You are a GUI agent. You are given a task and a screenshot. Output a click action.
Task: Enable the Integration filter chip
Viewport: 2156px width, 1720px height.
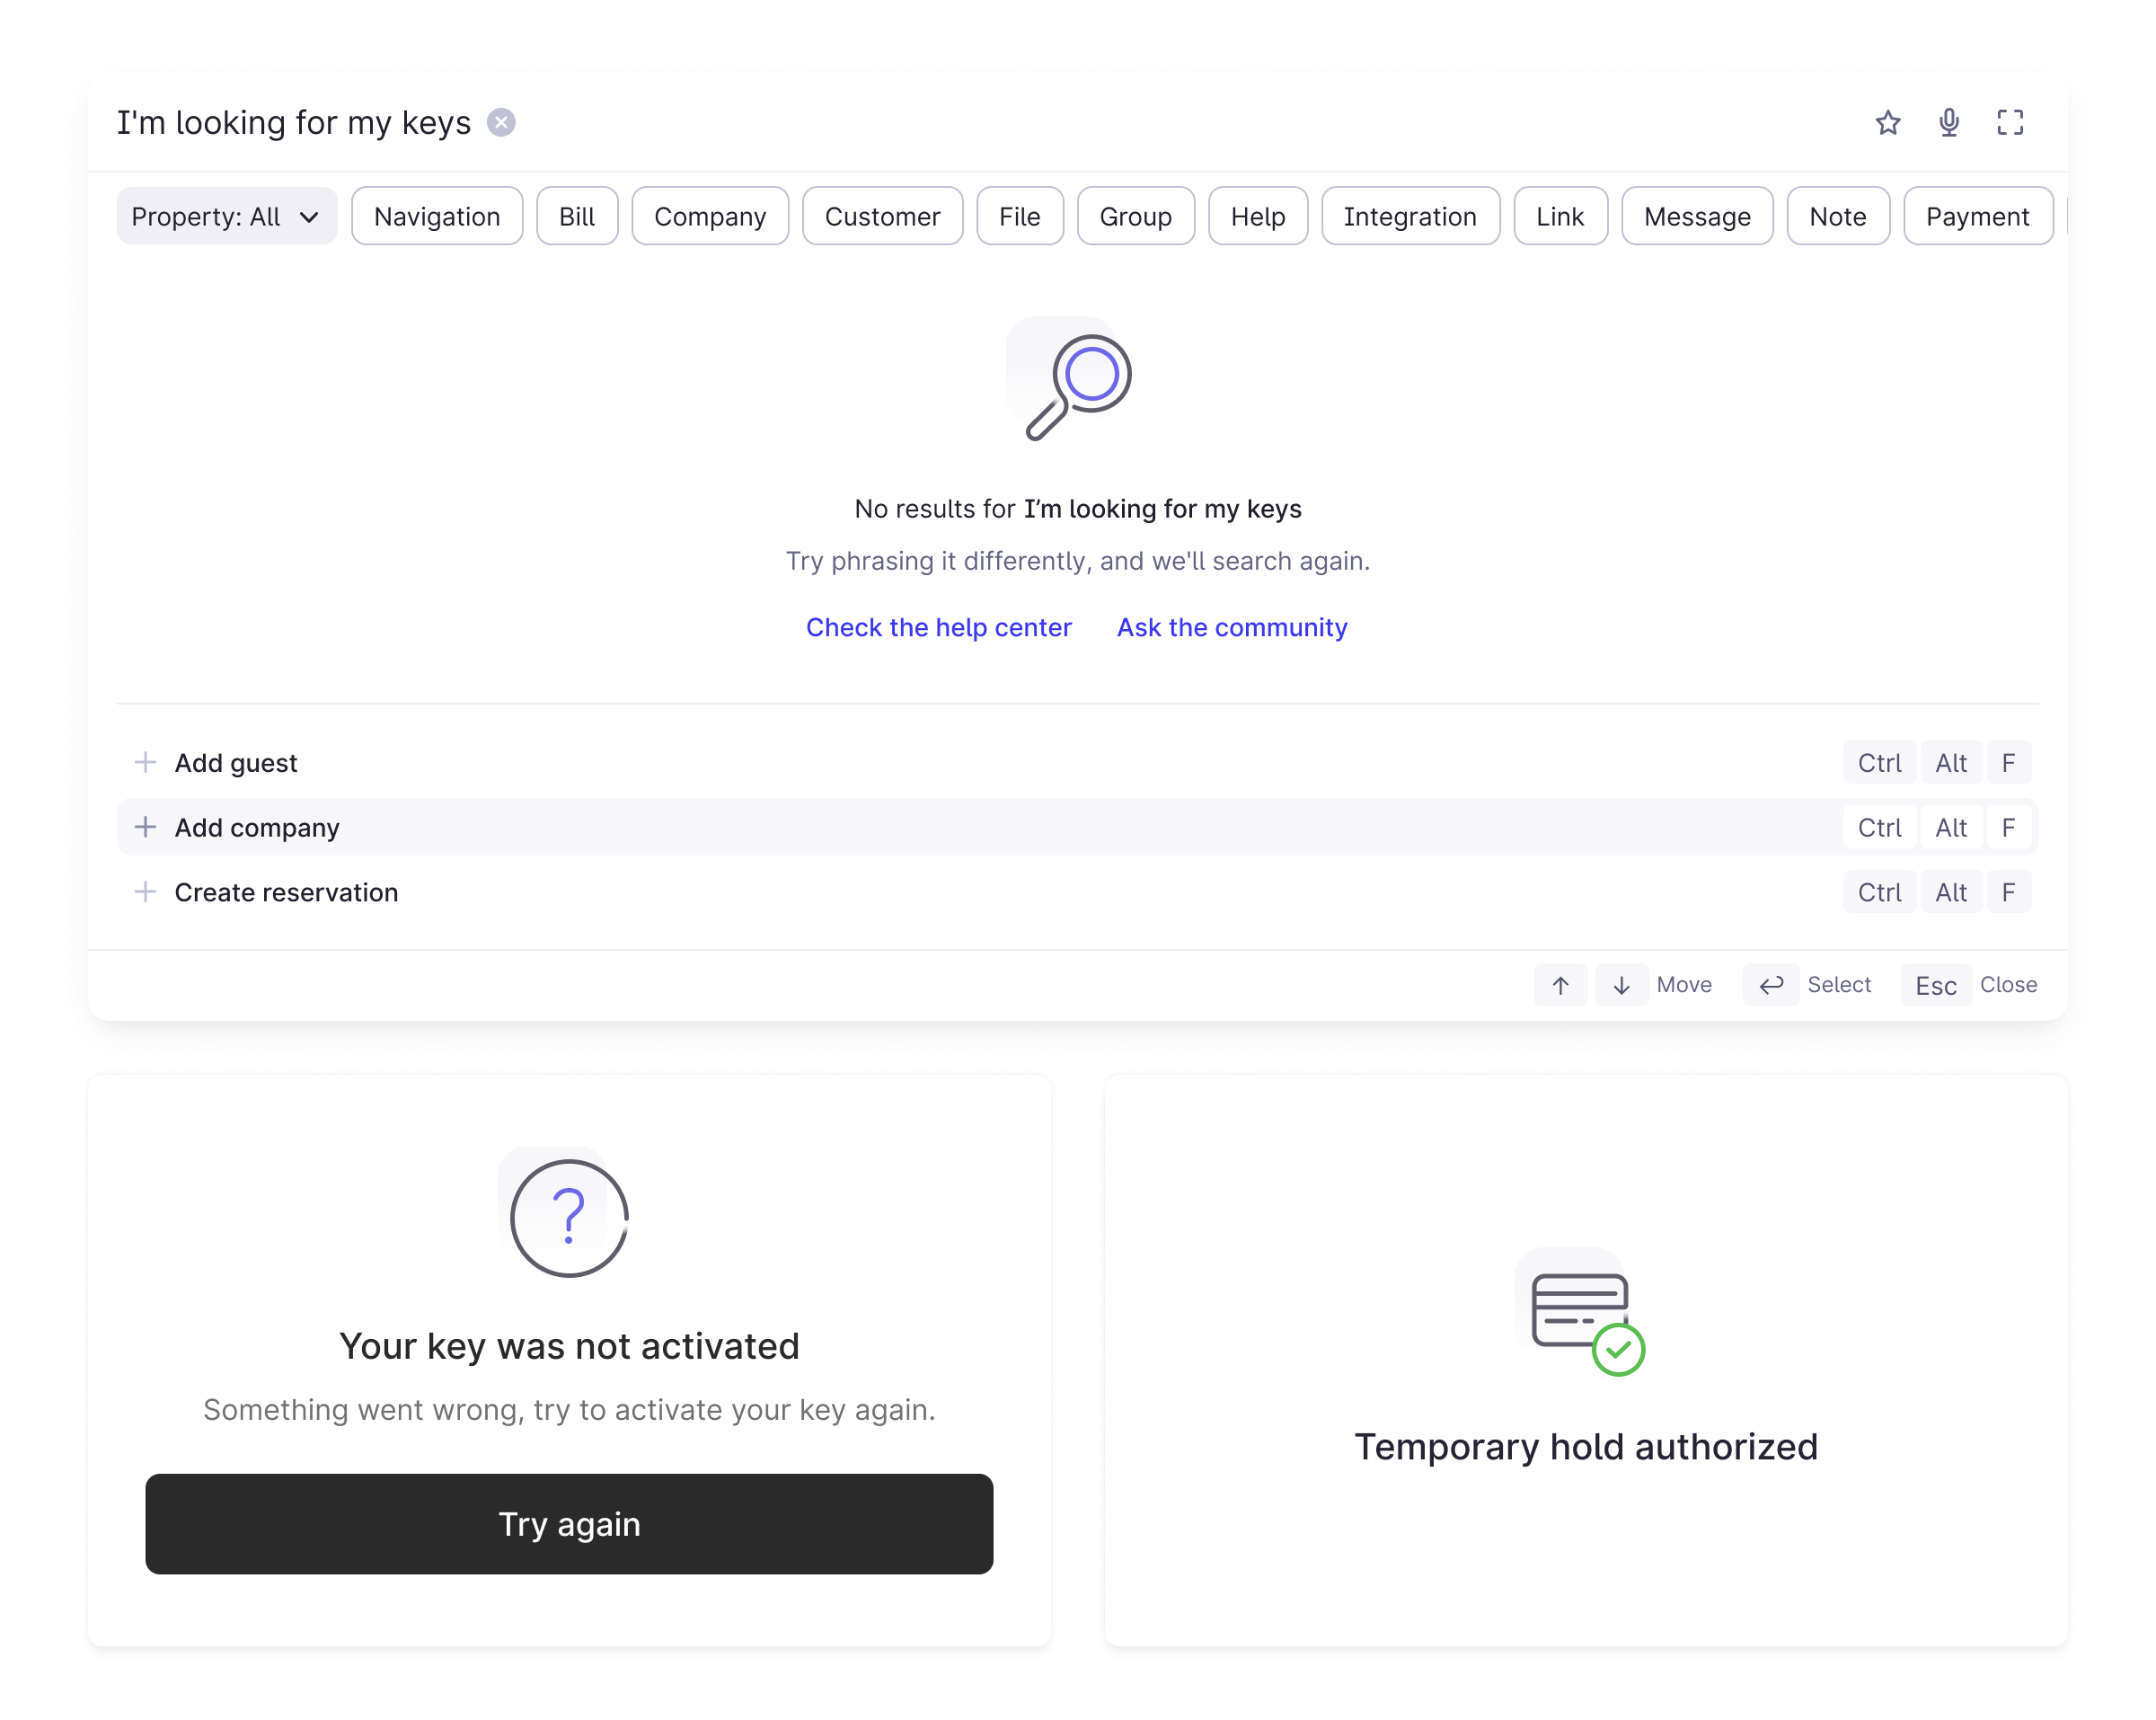point(1409,217)
